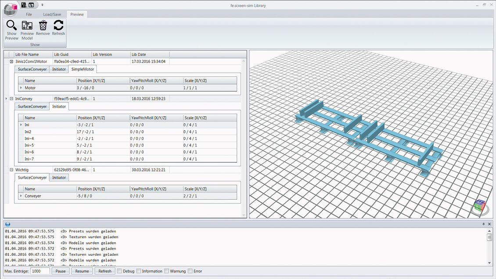
Task: Click the swap-window icon in quick access toolbar
Action: [31, 5]
